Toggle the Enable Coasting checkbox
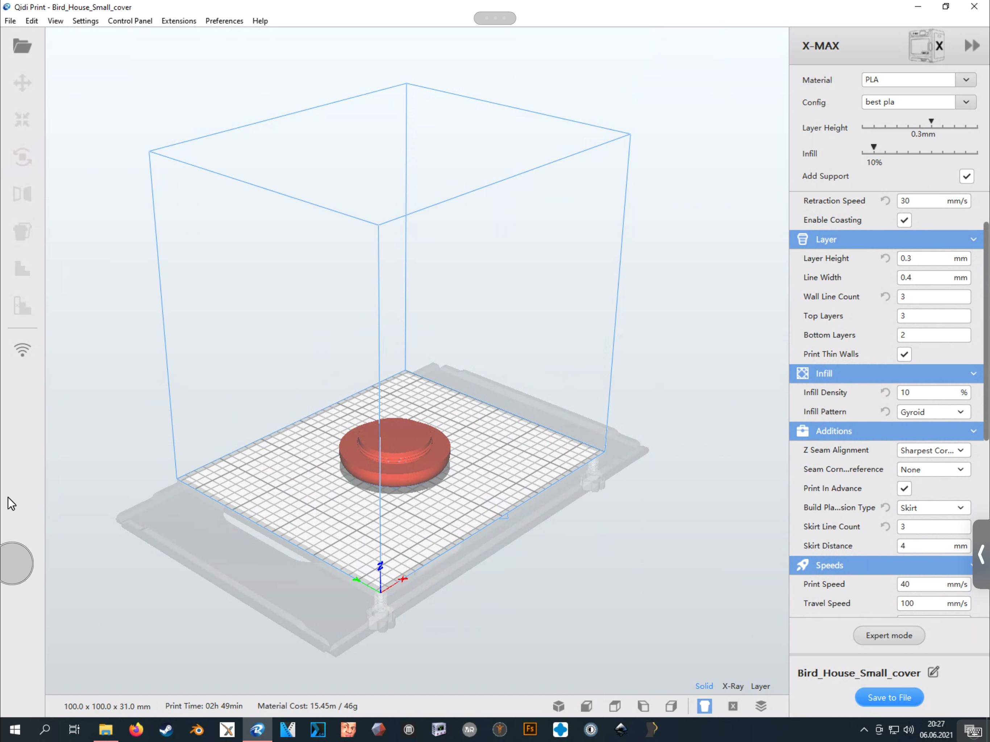This screenshot has width=990, height=742. tap(904, 220)
